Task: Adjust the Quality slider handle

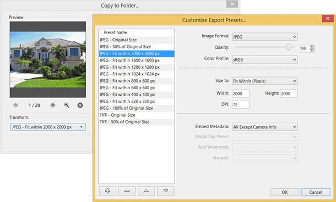Action: click(289, 47)
